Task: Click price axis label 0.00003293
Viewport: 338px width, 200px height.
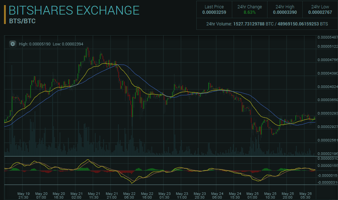Action: point(328,113)
